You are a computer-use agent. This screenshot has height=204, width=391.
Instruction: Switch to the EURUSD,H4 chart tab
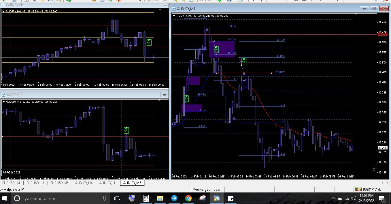[12, 183]
